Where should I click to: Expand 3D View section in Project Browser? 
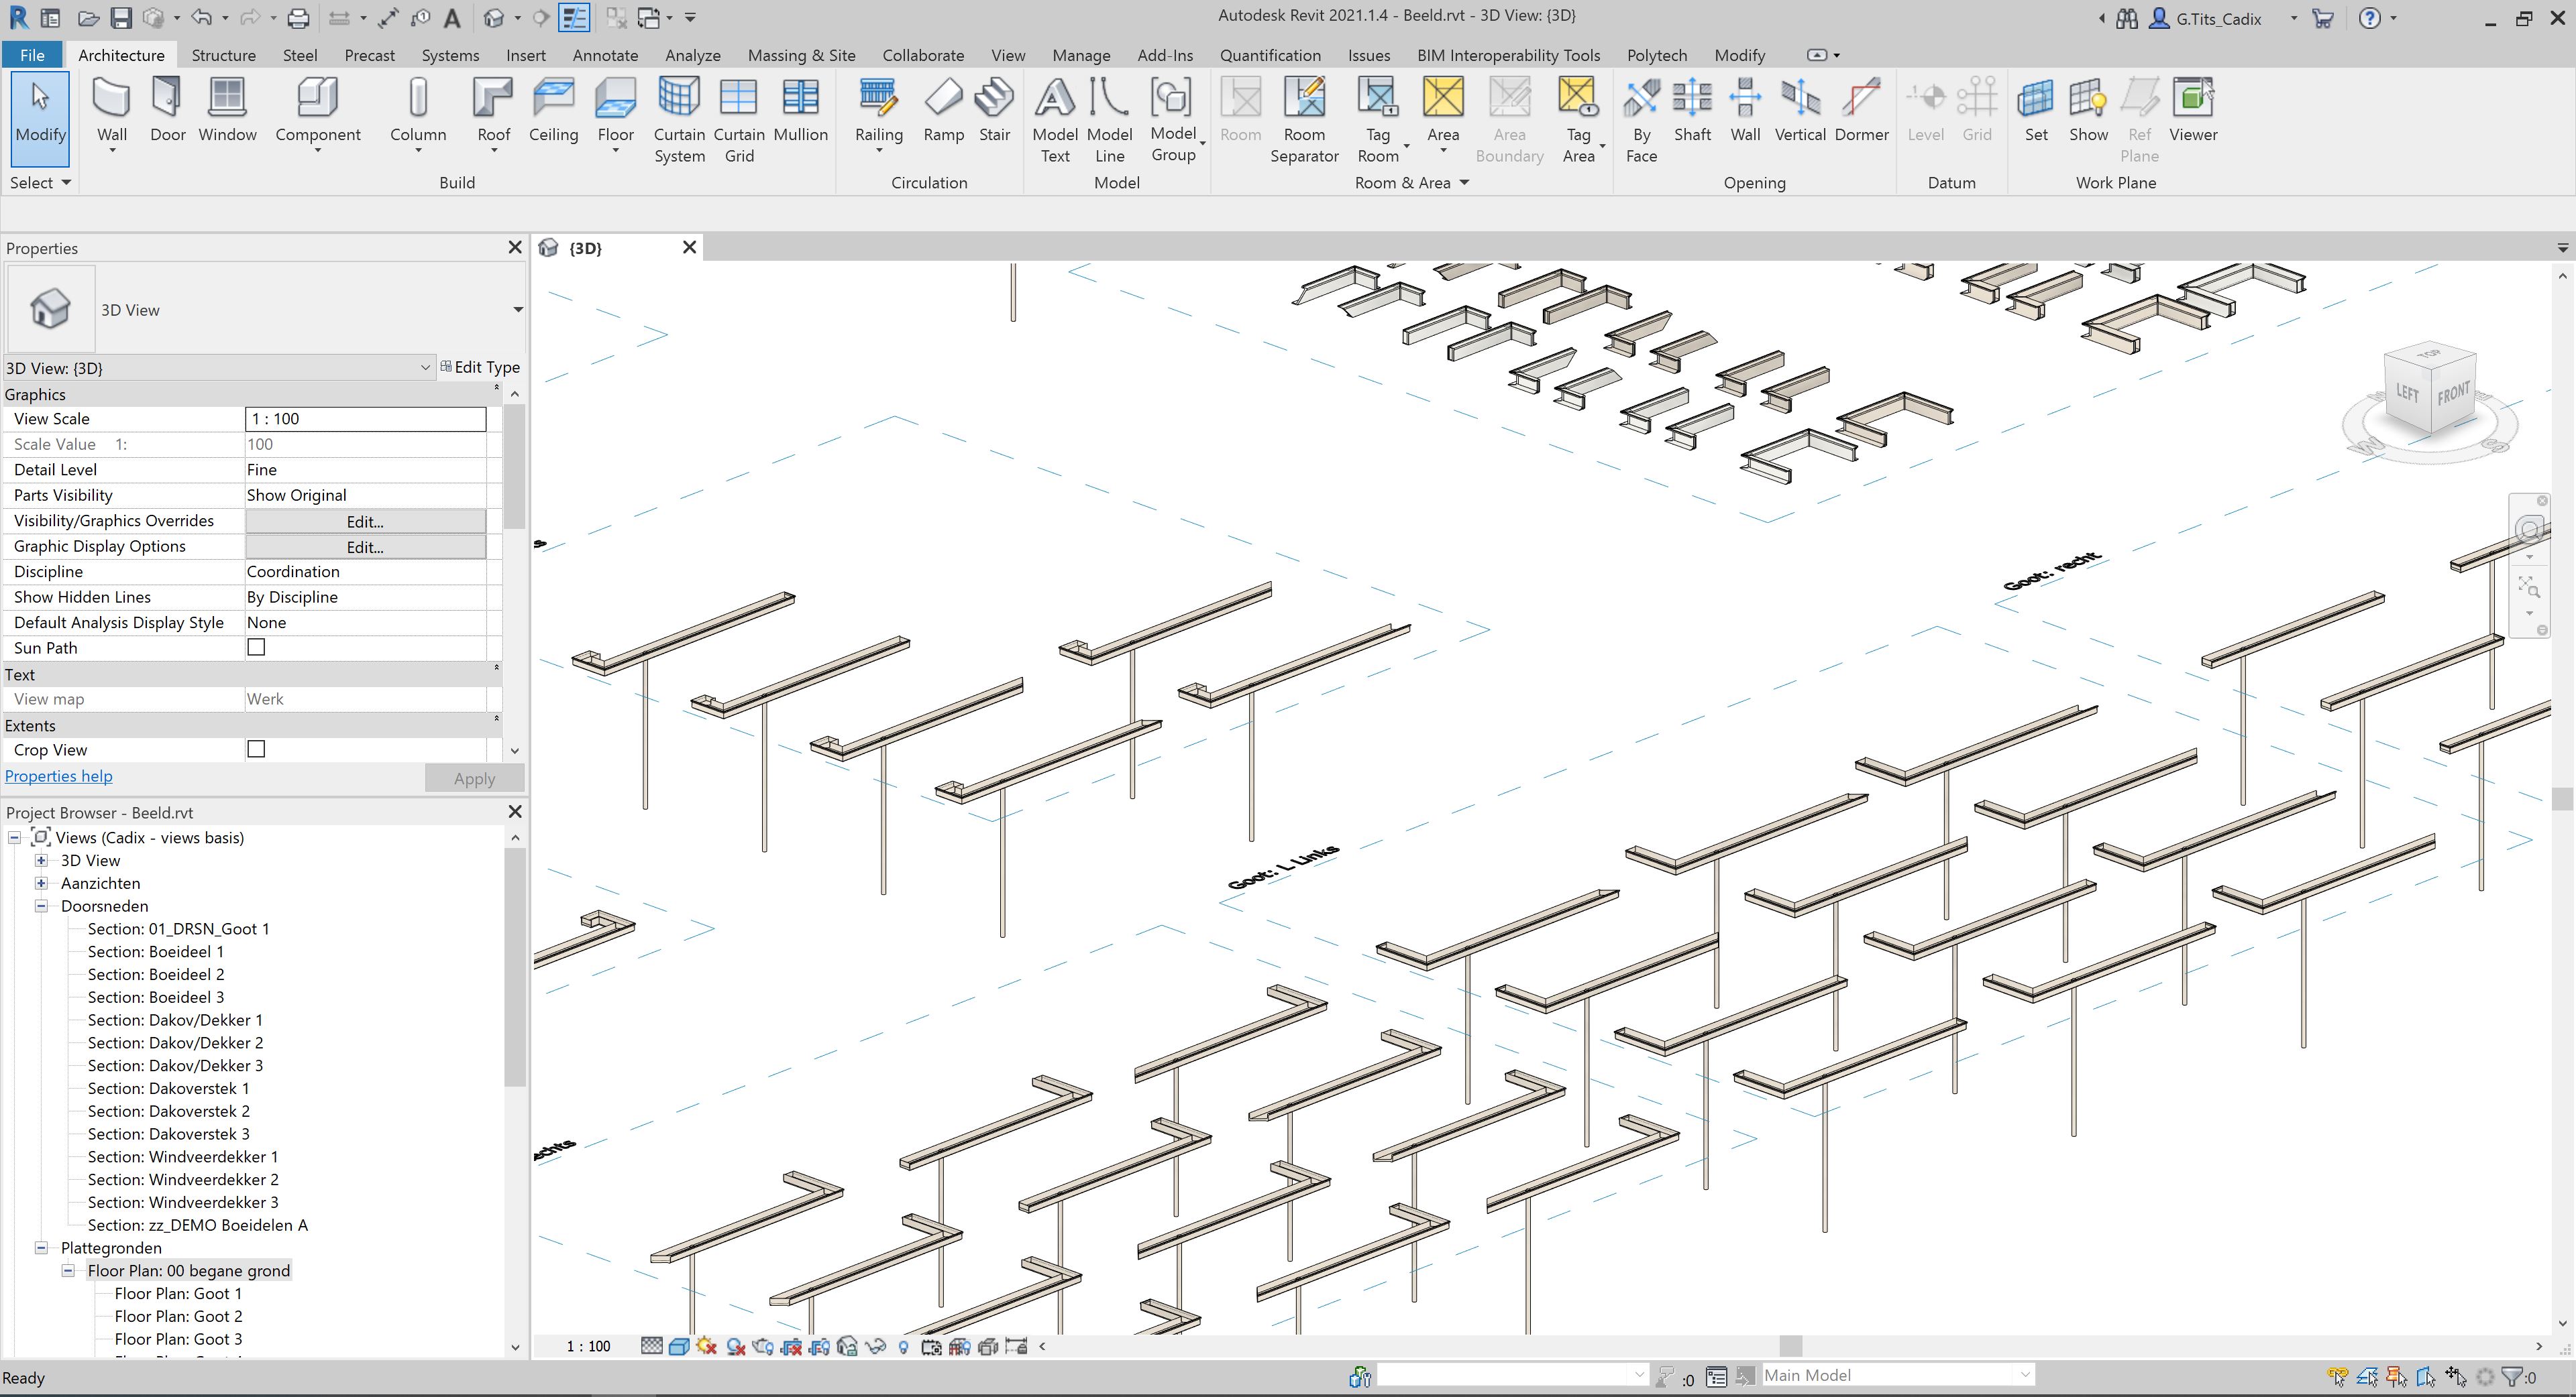coord(42,860)
